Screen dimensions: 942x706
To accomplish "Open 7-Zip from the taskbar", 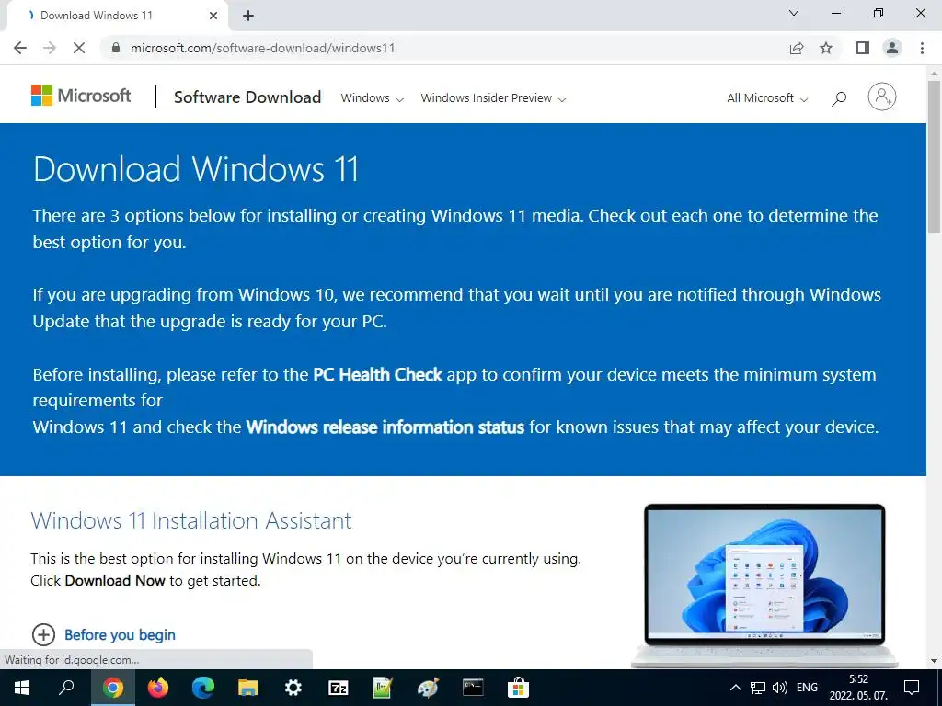I will pos(339,688).
